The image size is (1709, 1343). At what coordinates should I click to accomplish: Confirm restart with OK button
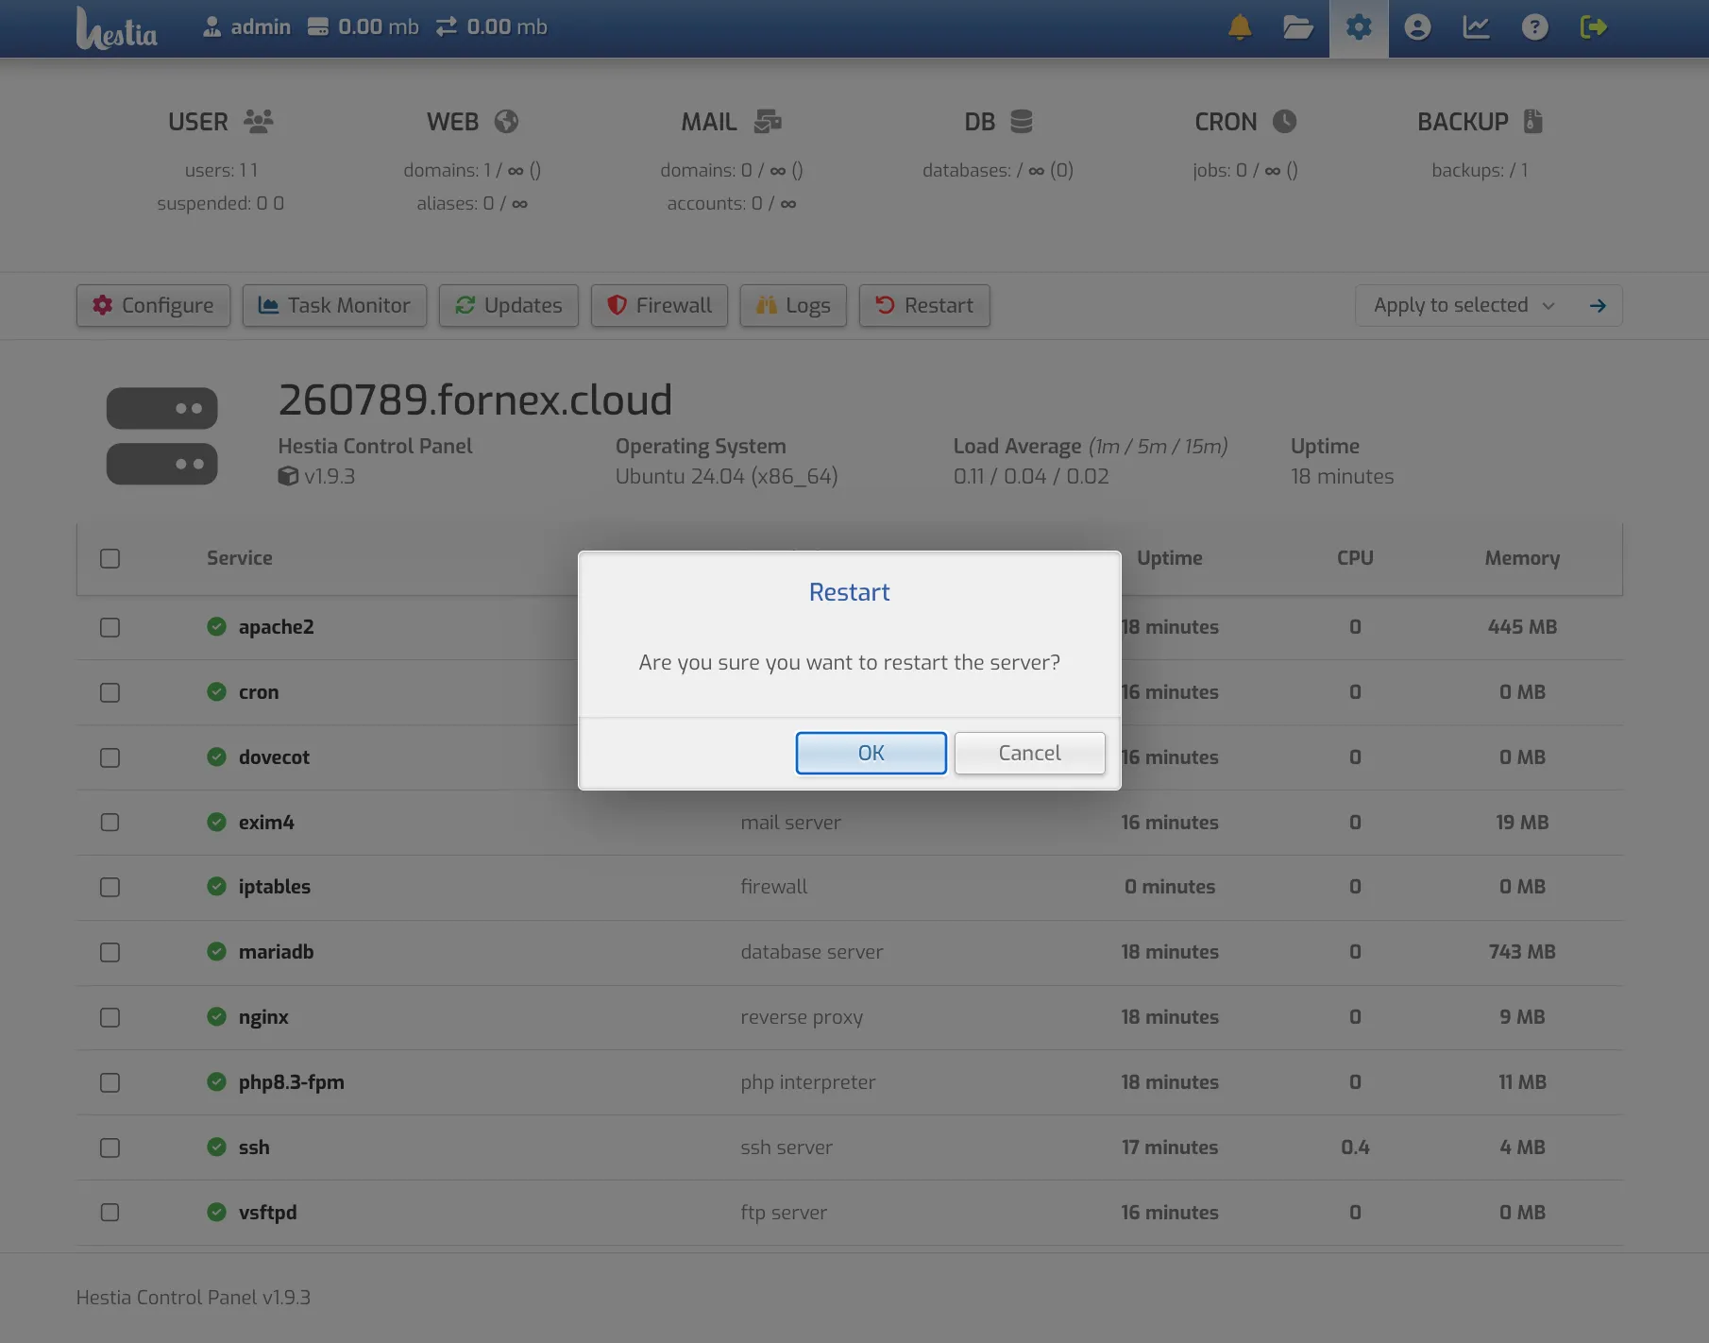[x=871, y=753]
